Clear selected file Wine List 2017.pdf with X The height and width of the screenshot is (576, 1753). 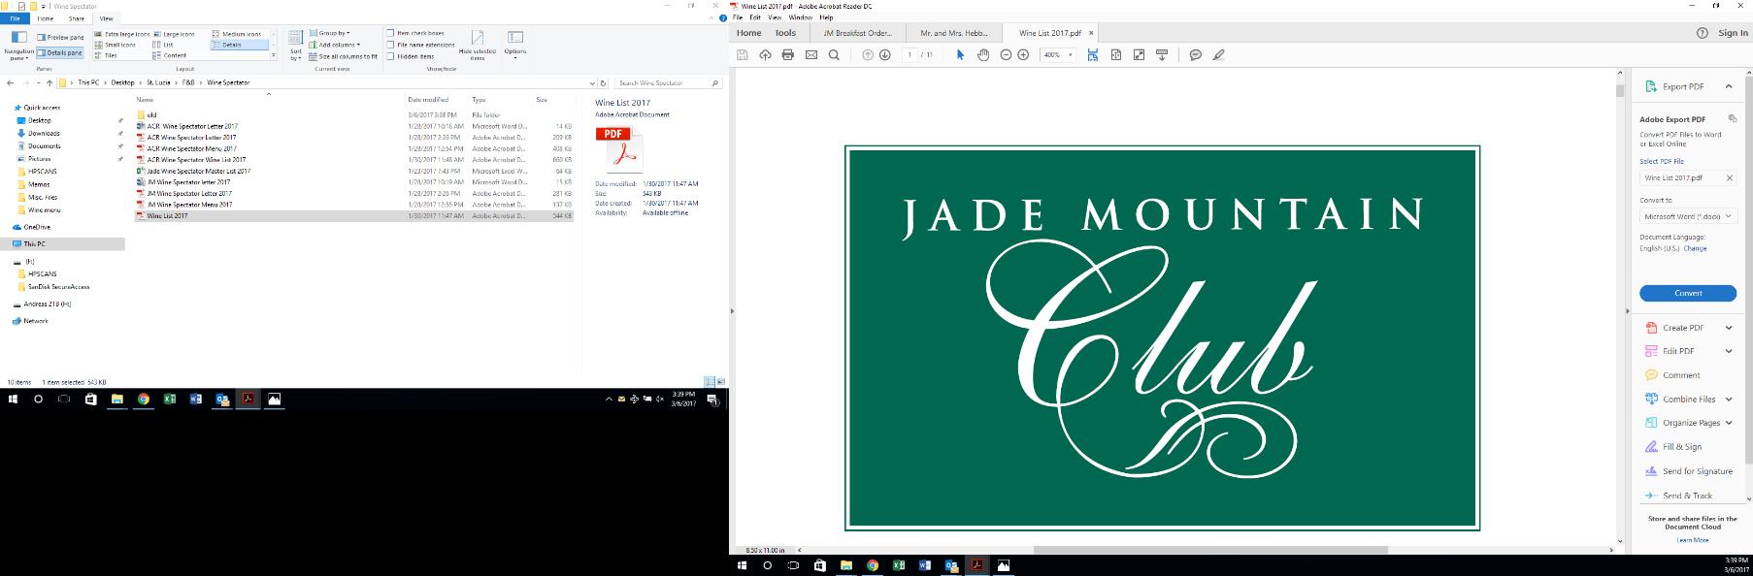(x=1729, y=178)
